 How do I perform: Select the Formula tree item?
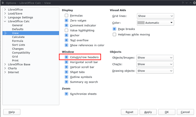coord(18,41)
